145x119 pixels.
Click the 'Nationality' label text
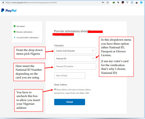coord(59,45)
